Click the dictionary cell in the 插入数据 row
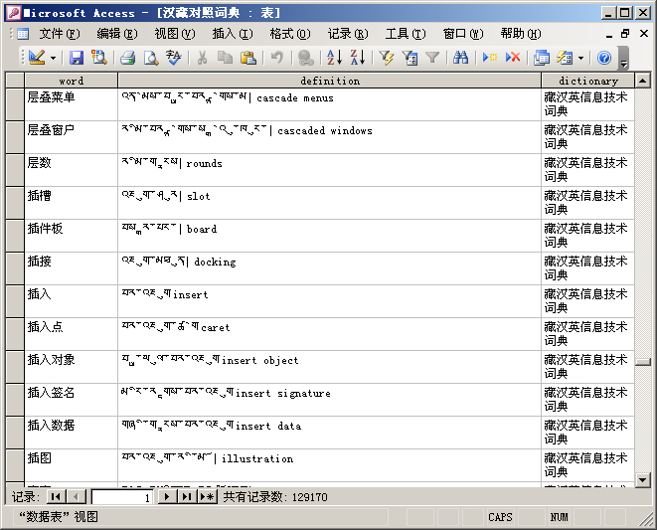The height and width of the screenshot is (530, 657). click(x=587, y=433)
